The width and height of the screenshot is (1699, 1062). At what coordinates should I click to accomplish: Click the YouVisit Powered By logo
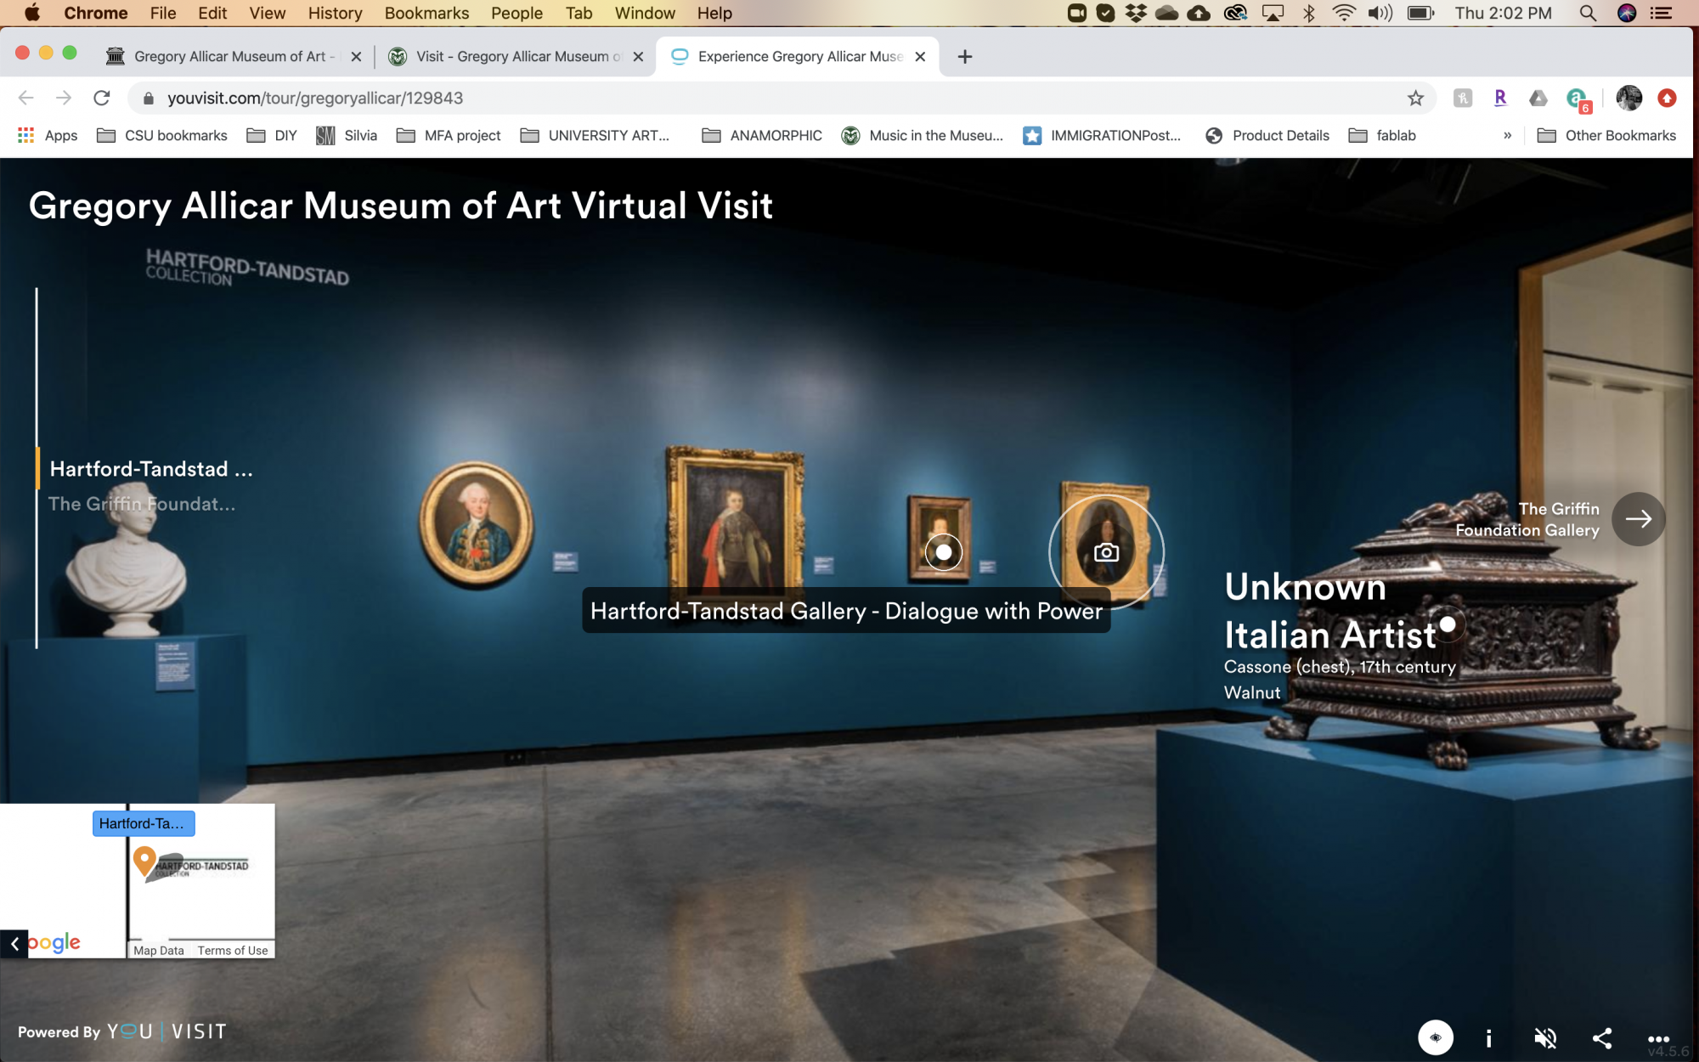(x=122, y=1031)
